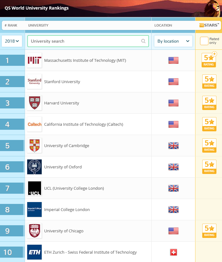The height and width of the screenshot is (262, 222).
Task: Expand the By location dropdown
Action: pyautogui.click(x=173, y=41)
